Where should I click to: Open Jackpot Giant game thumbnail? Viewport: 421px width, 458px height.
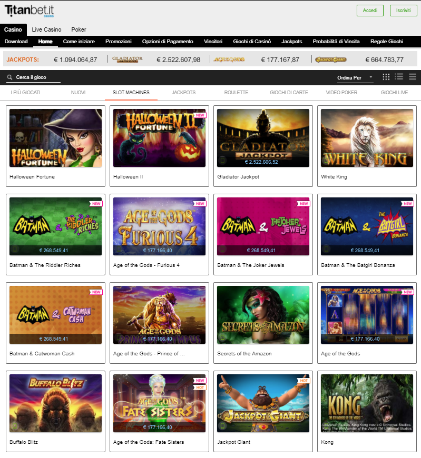click(x=263, y=403)
